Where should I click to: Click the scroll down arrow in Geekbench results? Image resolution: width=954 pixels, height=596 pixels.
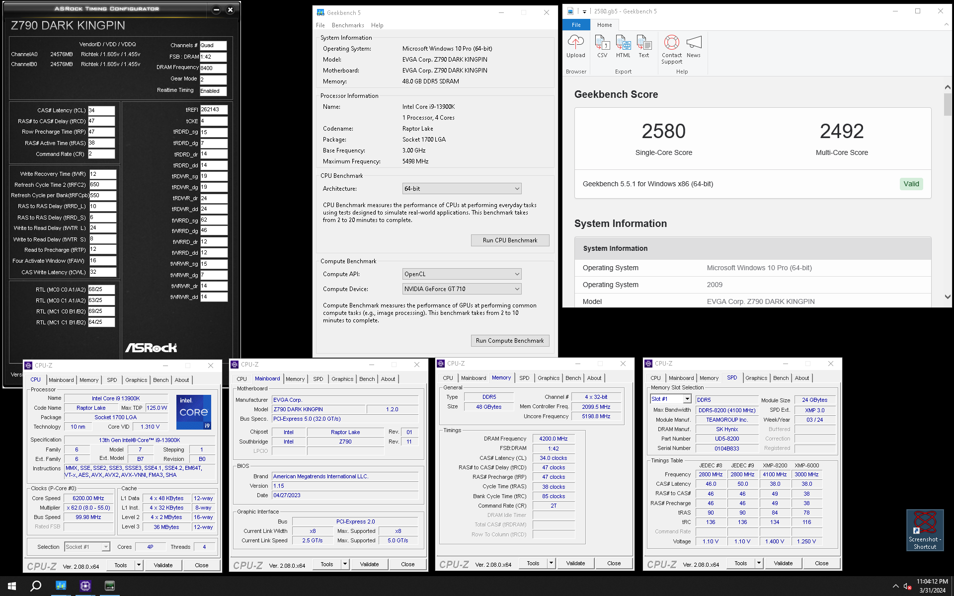coord(948,297)
